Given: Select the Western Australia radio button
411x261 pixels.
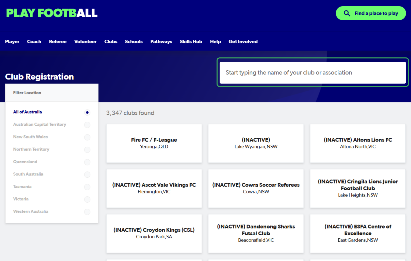Looking at the screenshot, I should pos(87,212).
